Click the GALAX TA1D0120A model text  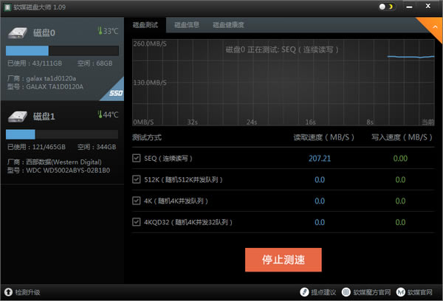(x=55, y=87)
